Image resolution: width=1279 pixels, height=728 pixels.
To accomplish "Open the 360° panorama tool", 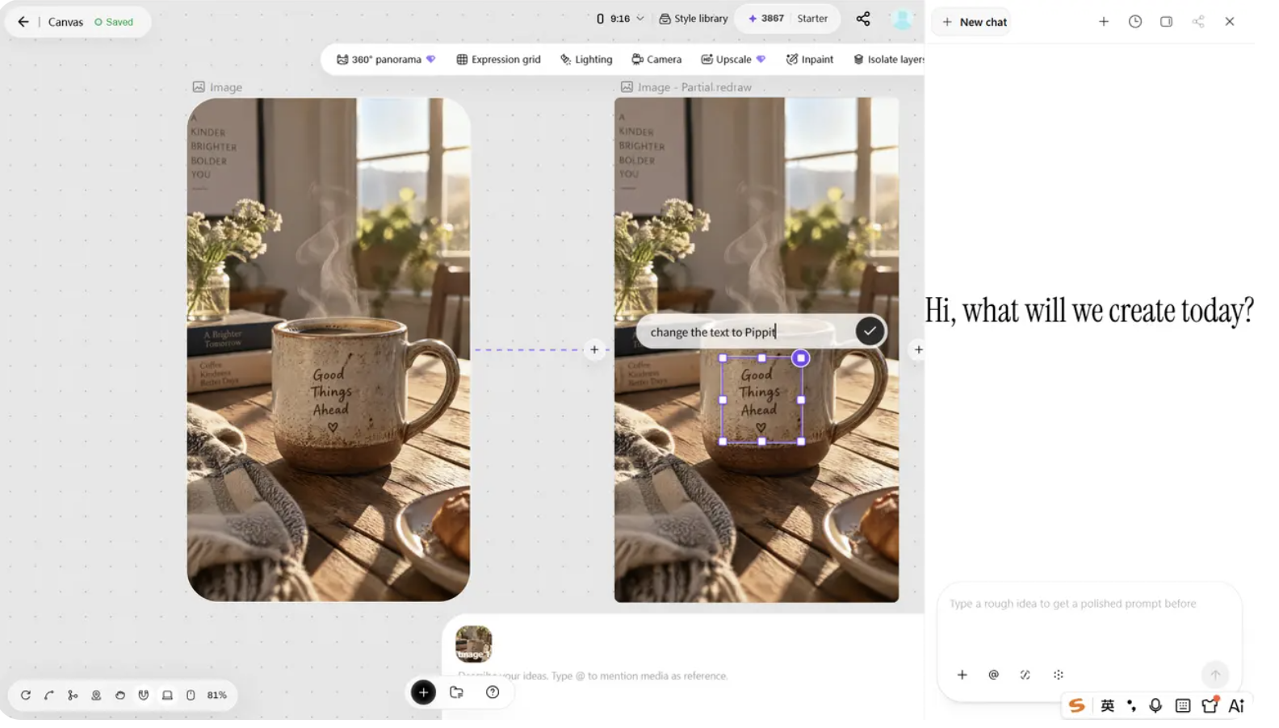I will [x=386, y=60].
